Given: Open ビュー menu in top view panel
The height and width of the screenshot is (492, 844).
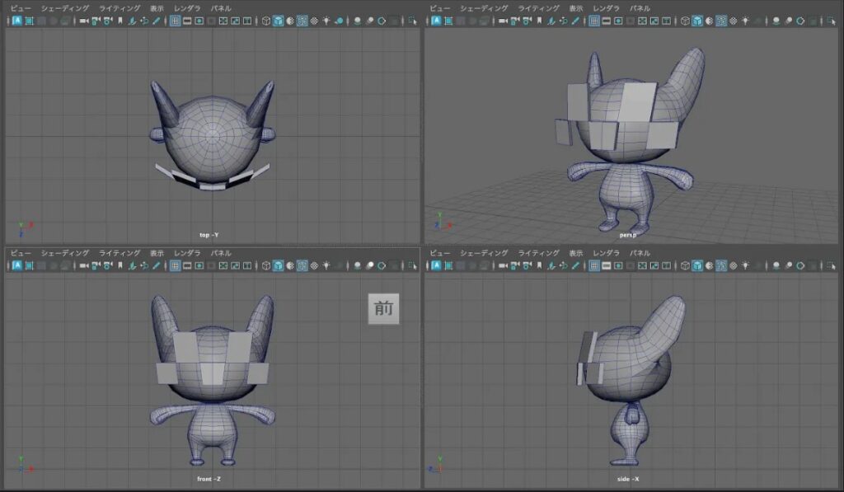Looking at the screenshot, I should click(x=21, y=8).
